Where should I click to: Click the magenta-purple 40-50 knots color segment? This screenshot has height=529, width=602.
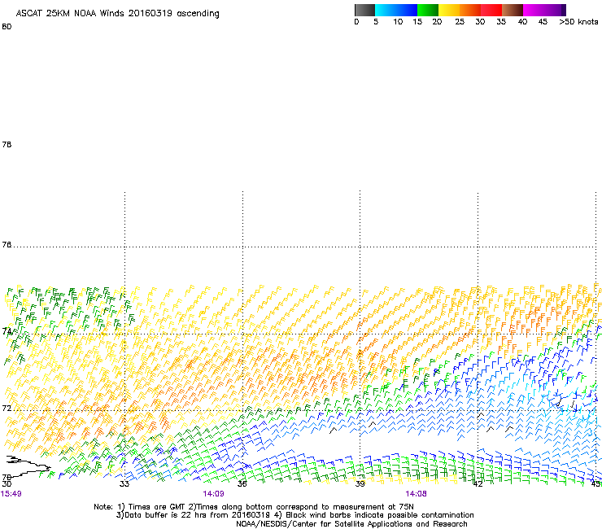(x=544, y=10)
